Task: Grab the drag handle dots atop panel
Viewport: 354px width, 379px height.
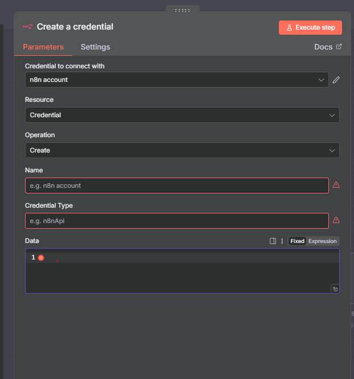Action: [x=183, y=10]
